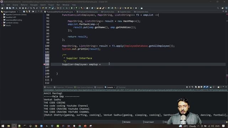The height and width of the screenshot is (128, 228).
Task: Expand the Lombok-Library project node
Action: (2, 23)
